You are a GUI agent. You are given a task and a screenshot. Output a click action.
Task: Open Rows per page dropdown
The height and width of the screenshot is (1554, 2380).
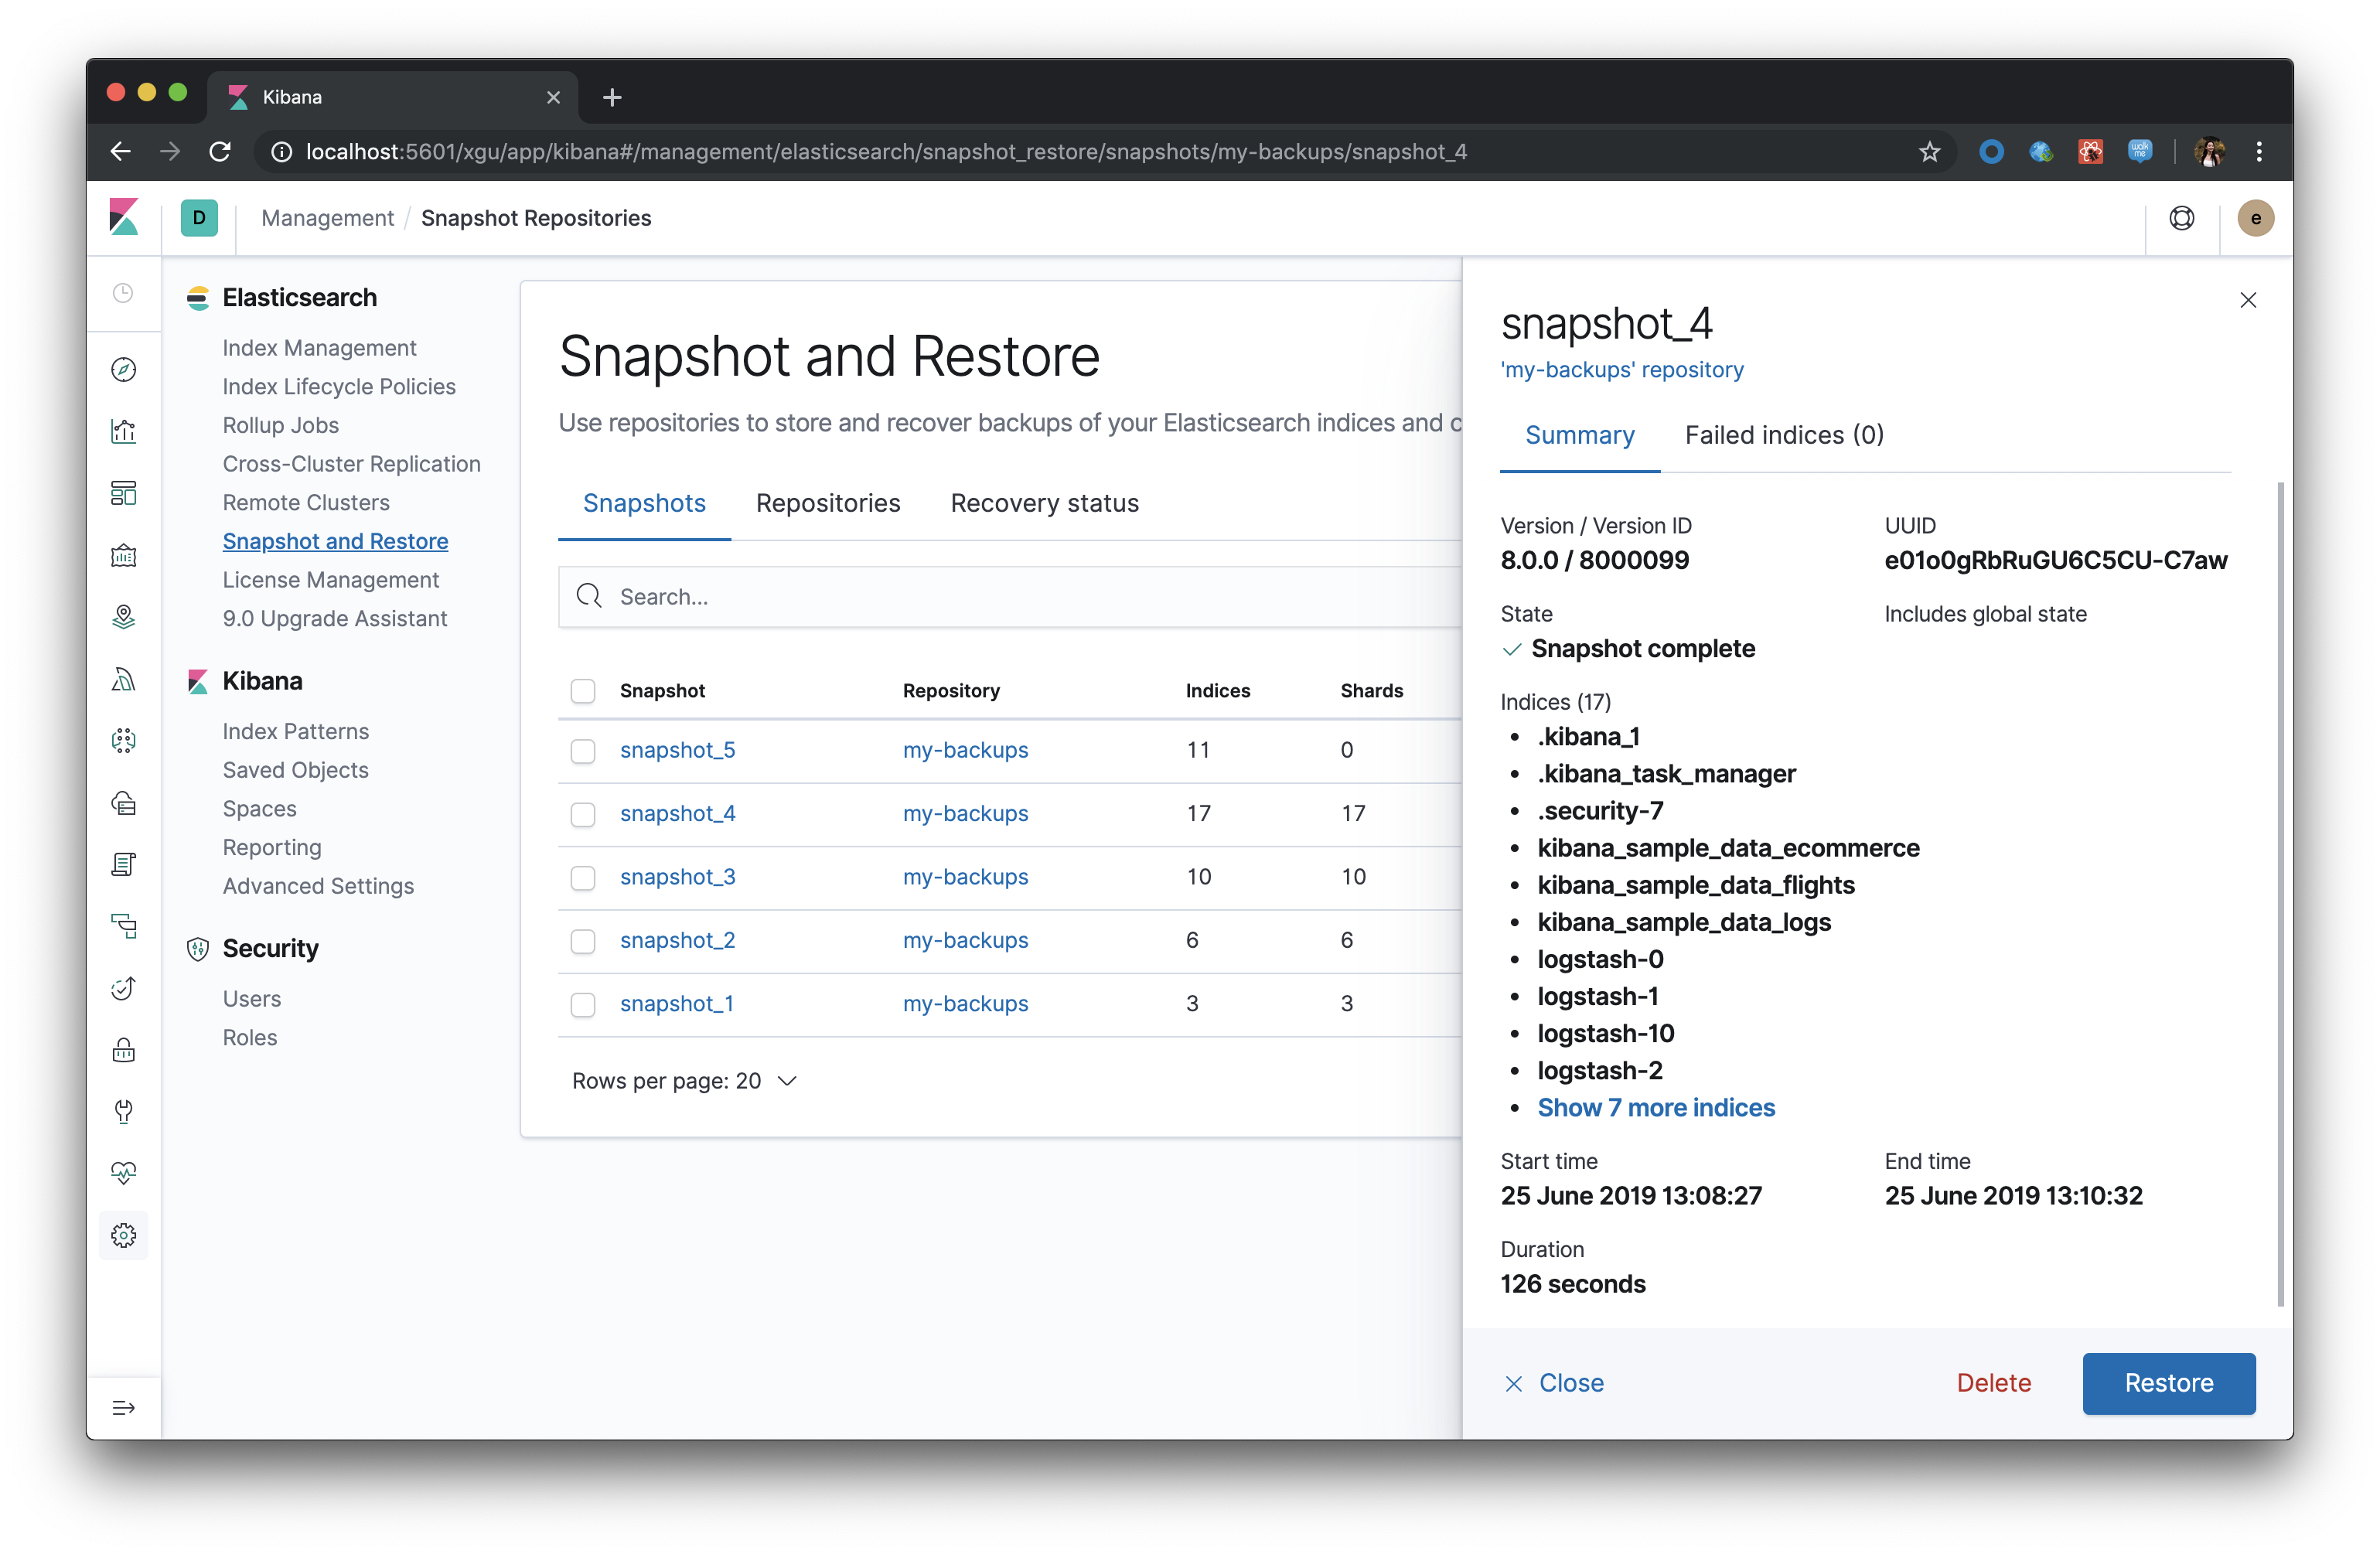pyautogui.click(x=684, y=1081)
